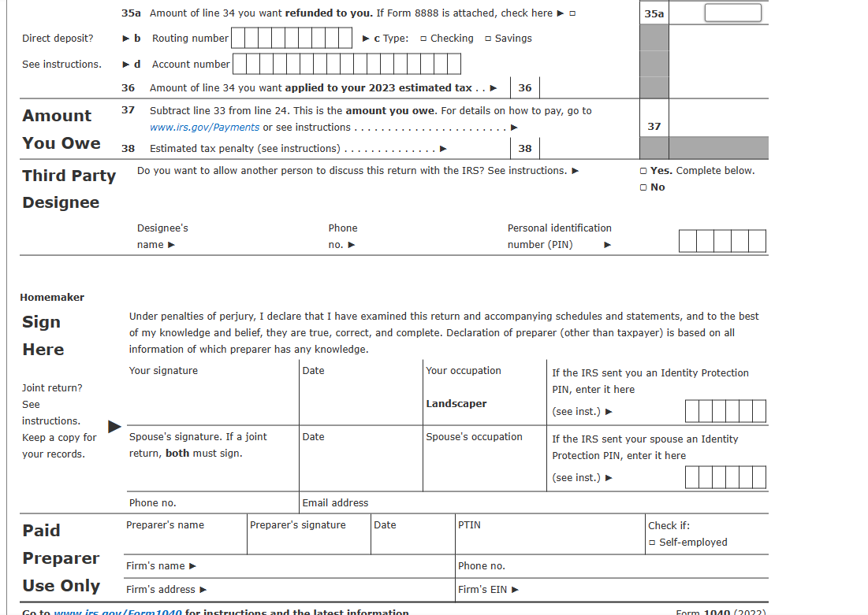
Task: Click the Routing number box
Action: click(x=292, y=38)
